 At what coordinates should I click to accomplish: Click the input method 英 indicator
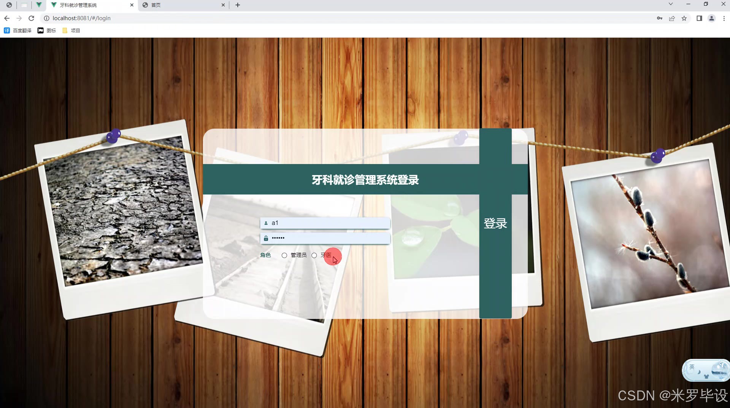(x=692, y=367)
